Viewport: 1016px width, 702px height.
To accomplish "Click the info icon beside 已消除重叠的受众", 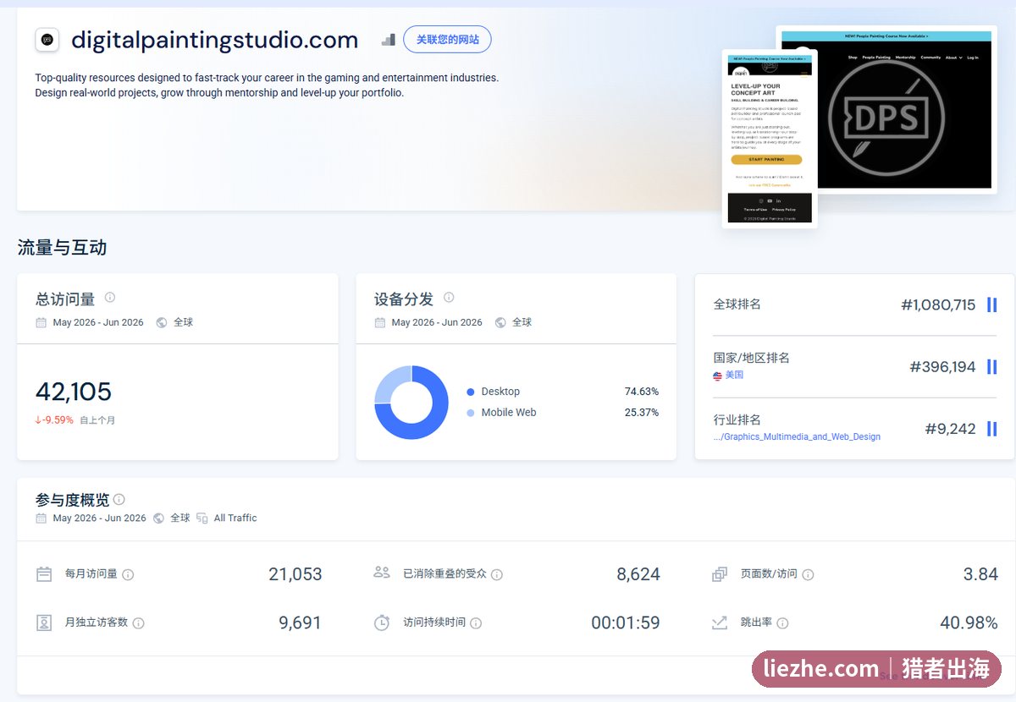I will tap(497, 574).
